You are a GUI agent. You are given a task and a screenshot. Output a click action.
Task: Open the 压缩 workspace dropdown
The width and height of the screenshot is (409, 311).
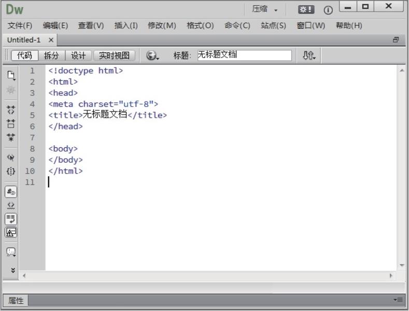265,9
